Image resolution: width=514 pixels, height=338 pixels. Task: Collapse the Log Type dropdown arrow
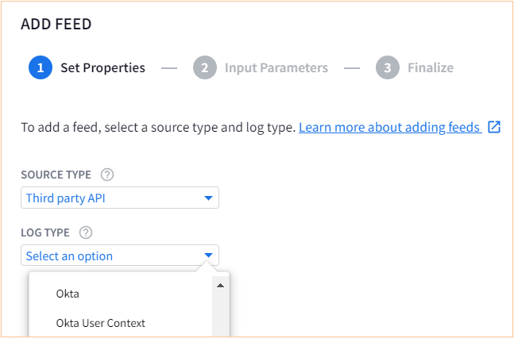pyautogui.click(x=208, y=255)
